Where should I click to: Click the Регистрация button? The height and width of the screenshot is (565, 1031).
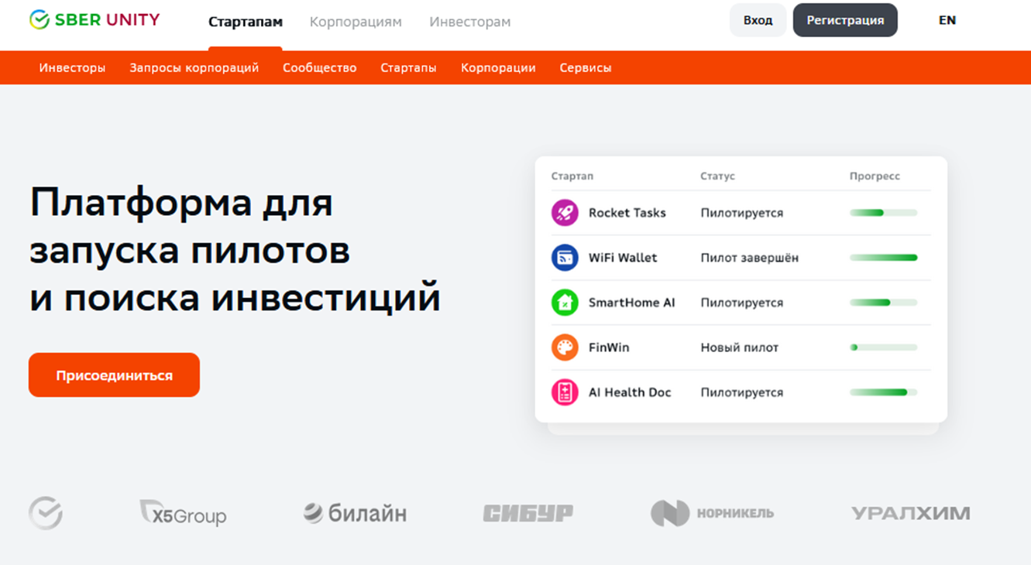[x=845, y=20]
